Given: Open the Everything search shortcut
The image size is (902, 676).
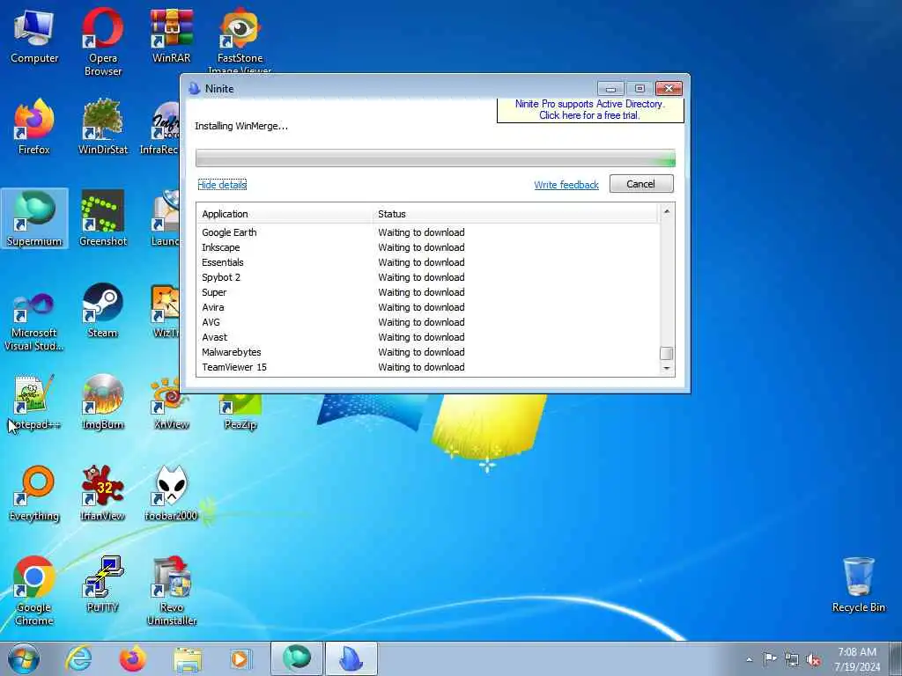Looking at the screenshot, I should [34, 493].
